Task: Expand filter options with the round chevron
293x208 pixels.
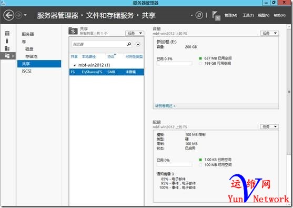Action: pos(138,44)
